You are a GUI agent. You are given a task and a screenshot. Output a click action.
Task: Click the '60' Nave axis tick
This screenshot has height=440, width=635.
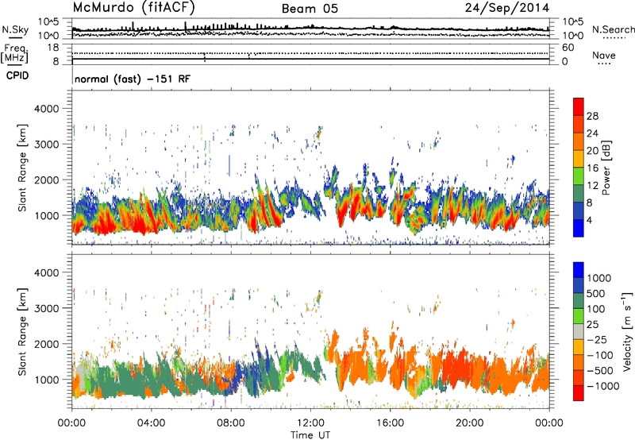568,48
